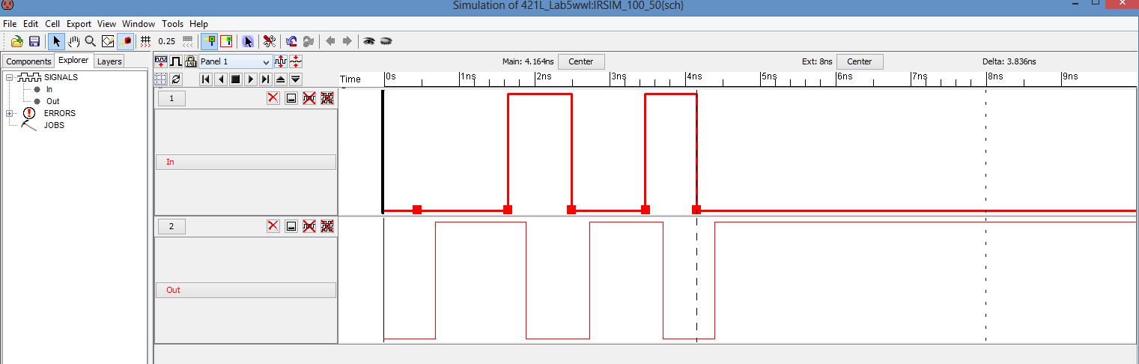This screenshot has width=1139, height=364.
Task: Remove all signals from panel 1
Action: point(327,98)
